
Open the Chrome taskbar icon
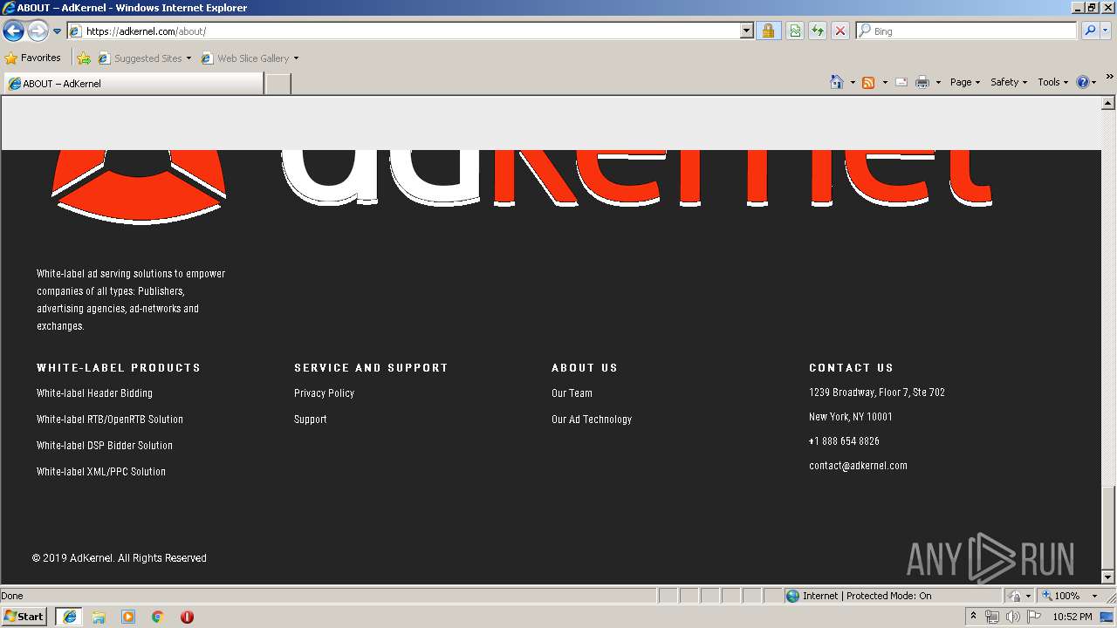coord(158,617)
